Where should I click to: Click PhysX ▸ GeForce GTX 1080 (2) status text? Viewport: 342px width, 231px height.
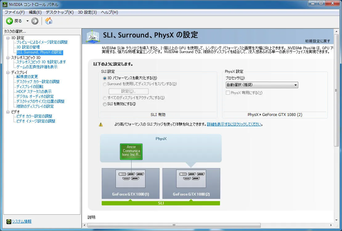pos(275,115)
